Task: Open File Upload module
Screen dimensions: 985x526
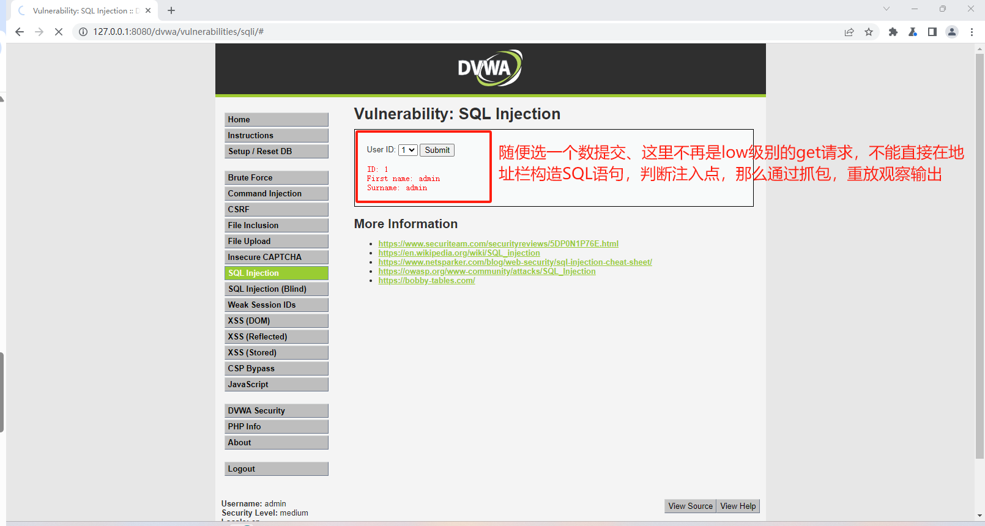Action: point(277,241)
